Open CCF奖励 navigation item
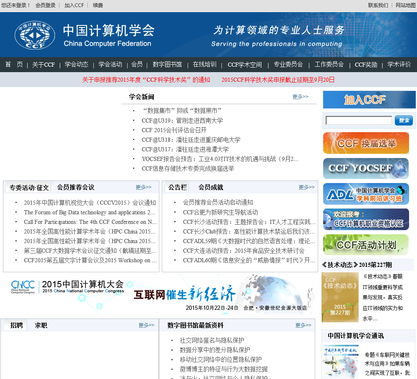Viewport: 417px width, 379px height. pyautogui.click(x=366, y=65)
